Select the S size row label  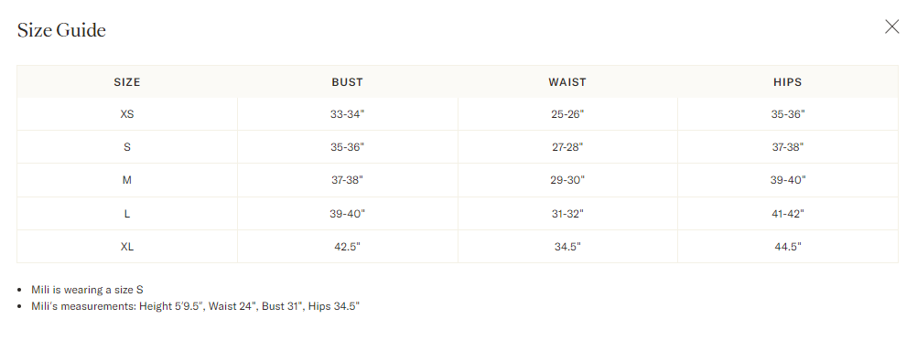click(127, 147)
